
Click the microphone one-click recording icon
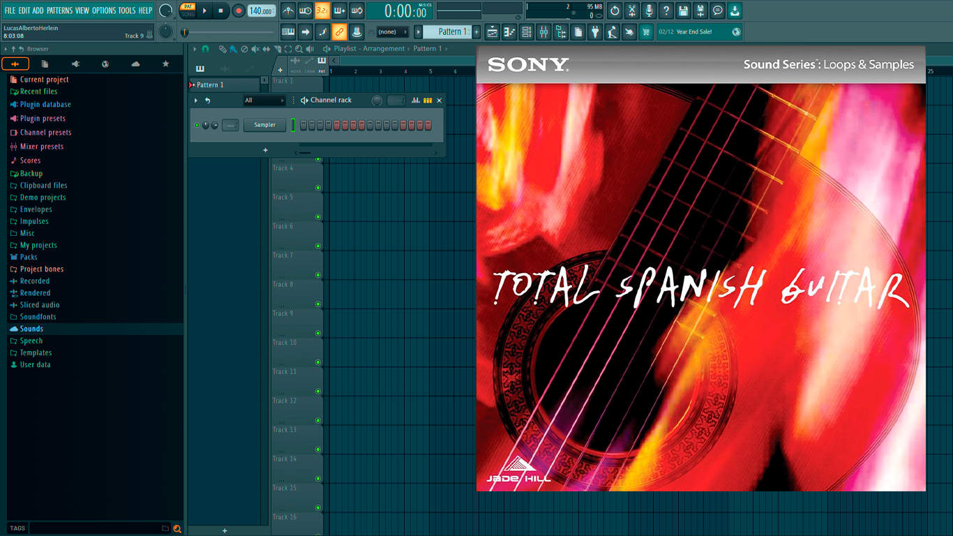(649, 10)
